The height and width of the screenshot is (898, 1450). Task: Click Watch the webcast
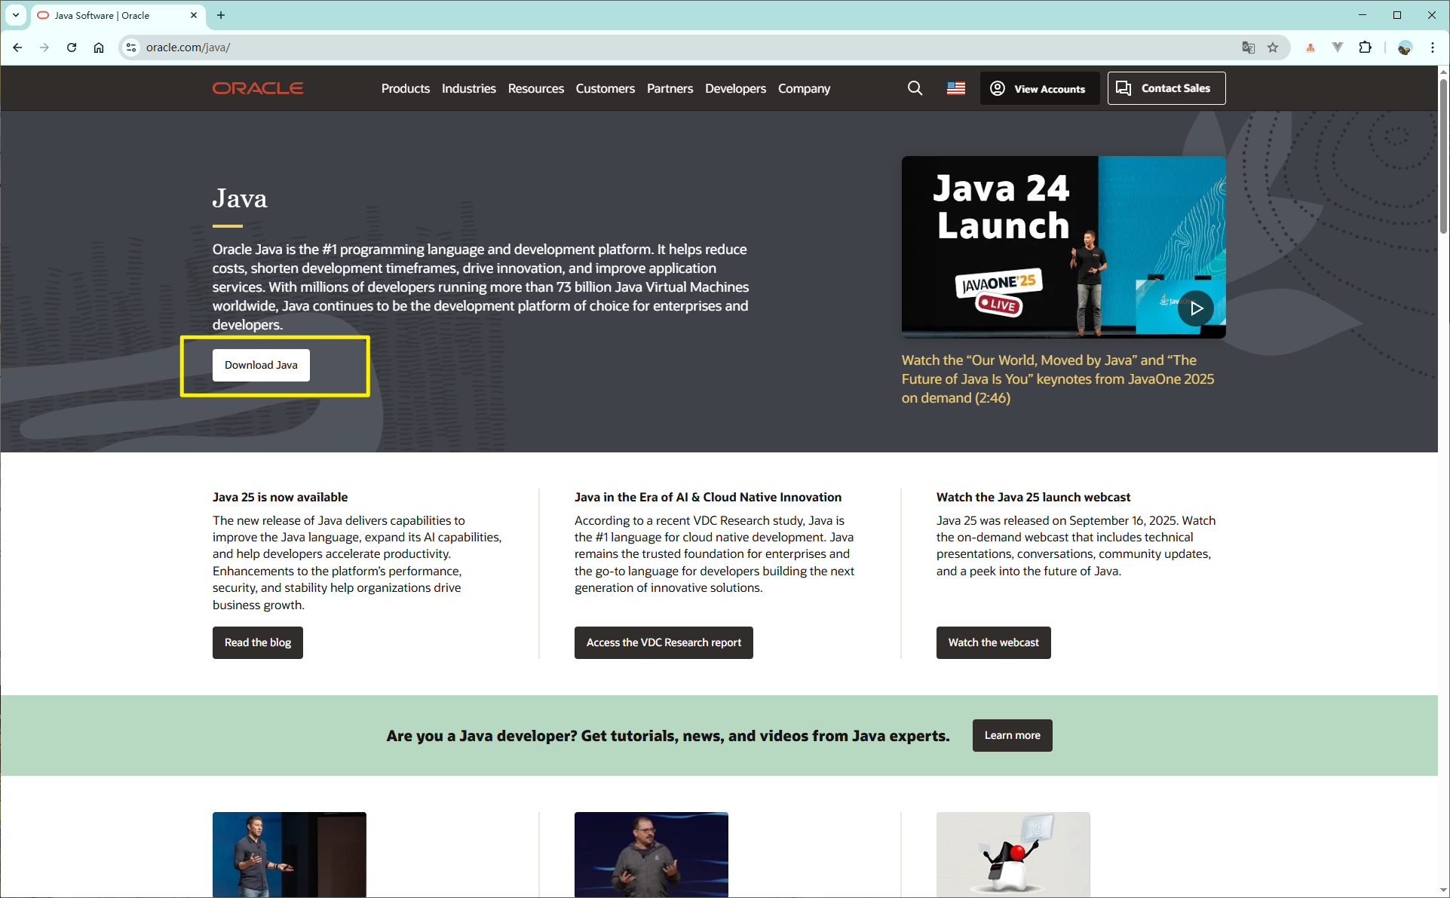(x=992, y=642)
